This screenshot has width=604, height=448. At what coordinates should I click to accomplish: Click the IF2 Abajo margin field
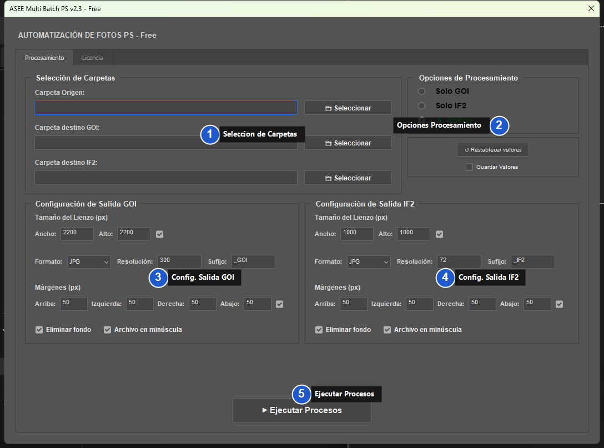[x=537, y=304]
